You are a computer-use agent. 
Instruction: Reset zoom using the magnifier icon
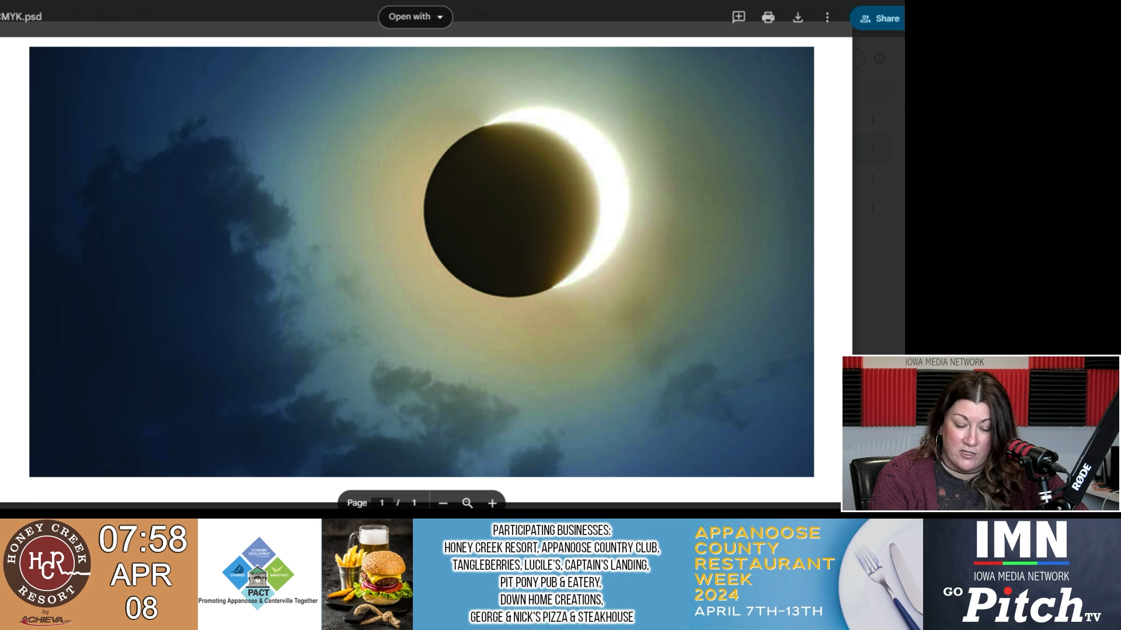[467, 503]
